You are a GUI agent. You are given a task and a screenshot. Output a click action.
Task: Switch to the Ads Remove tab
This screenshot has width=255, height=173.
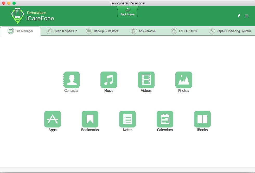click(144, 31)
